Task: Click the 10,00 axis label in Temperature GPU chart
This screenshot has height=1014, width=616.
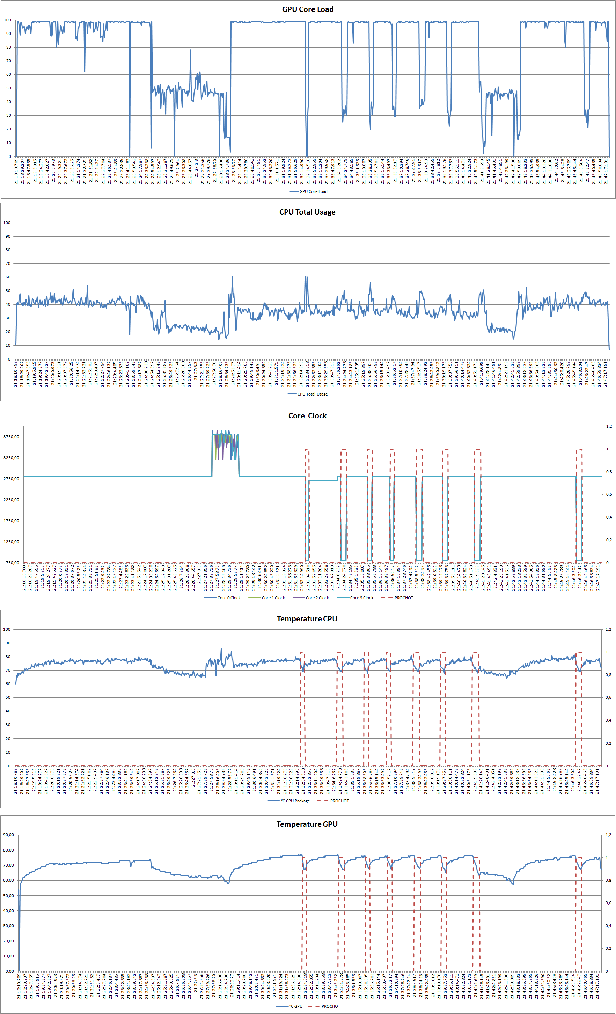Action: click(x=9, y=956)
